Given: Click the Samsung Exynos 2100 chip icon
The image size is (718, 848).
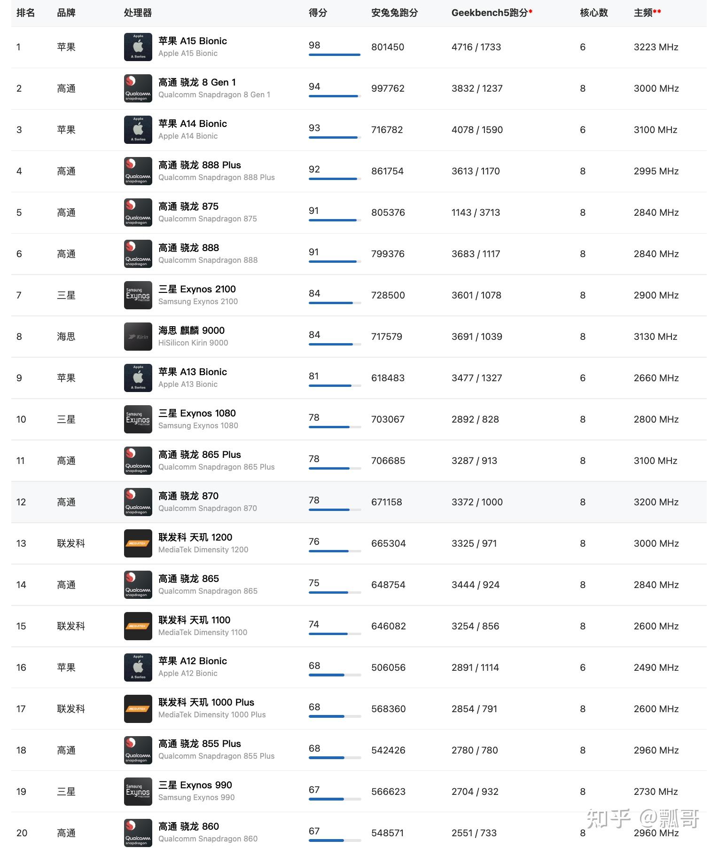Looking at the screenshot, I should 138,295.
